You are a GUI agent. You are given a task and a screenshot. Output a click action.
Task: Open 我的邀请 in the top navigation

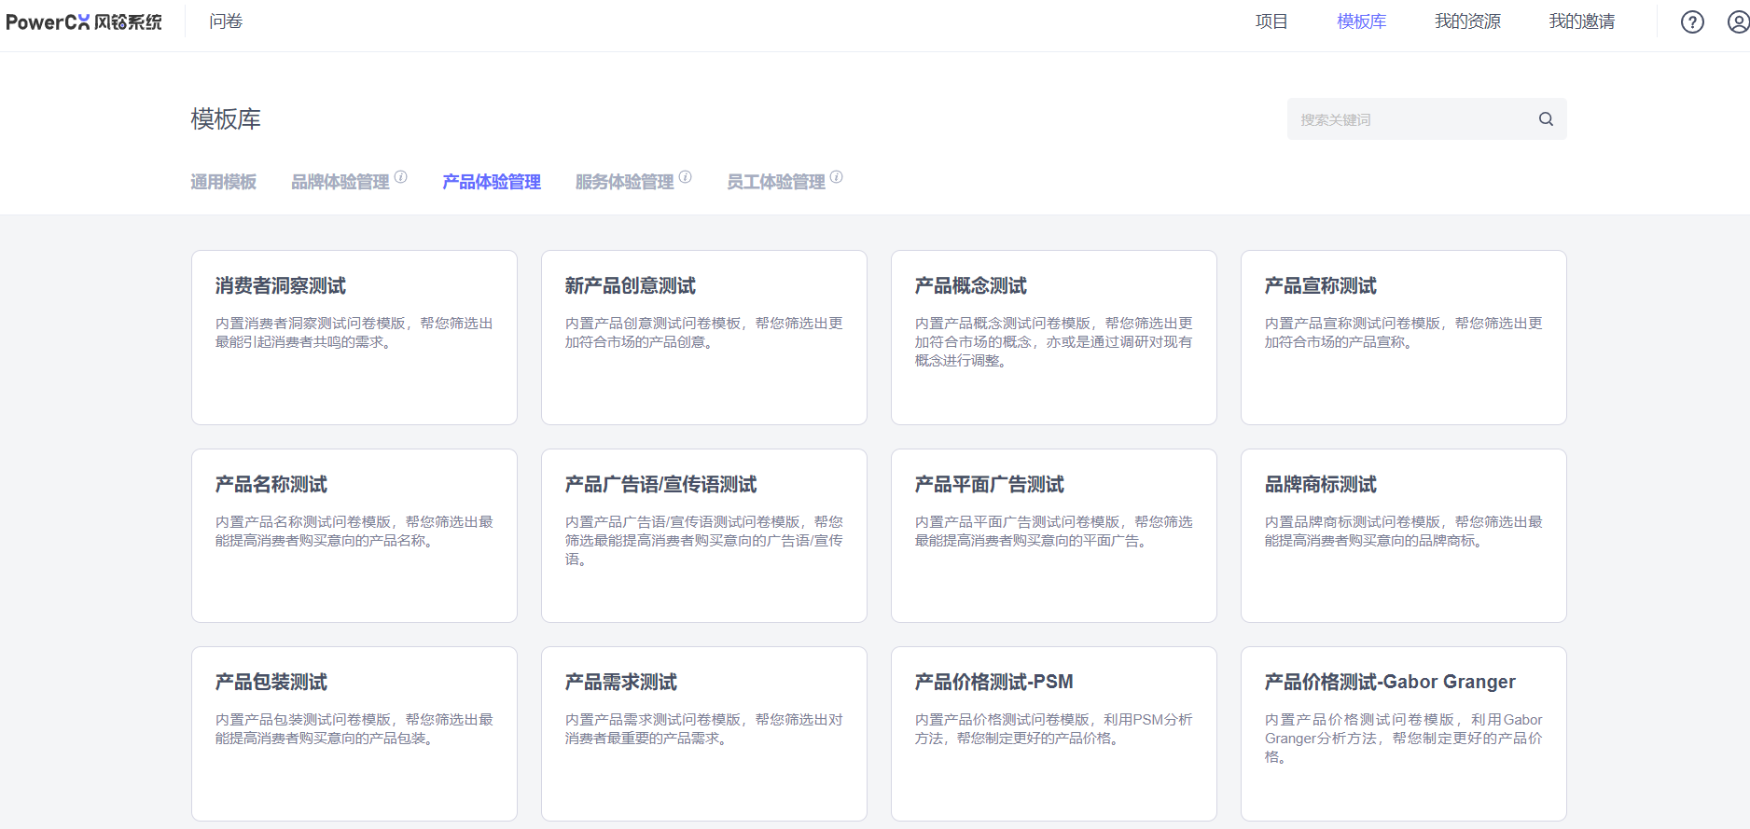pos(1581,21)
